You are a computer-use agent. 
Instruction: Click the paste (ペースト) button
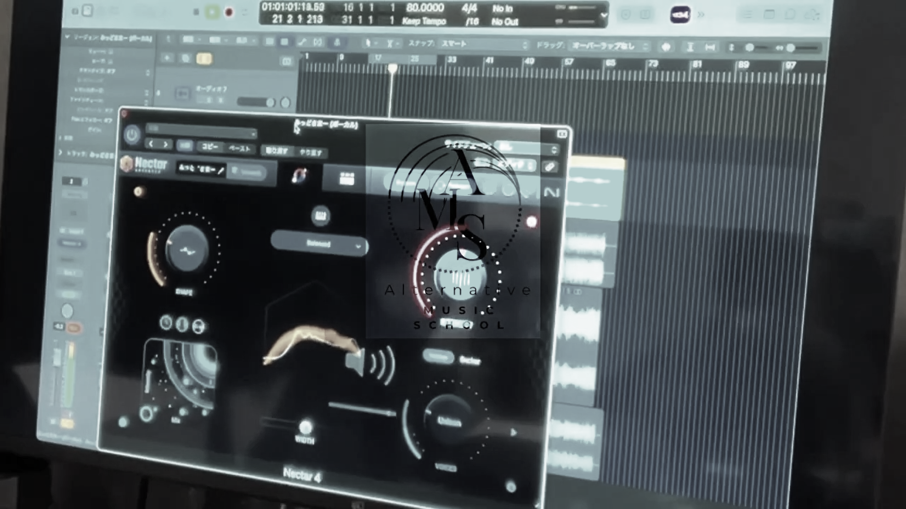coord(240,148)
